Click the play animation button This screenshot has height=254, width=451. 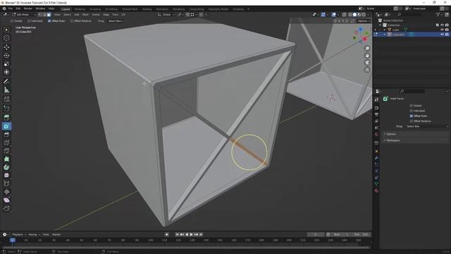point(191,235)
